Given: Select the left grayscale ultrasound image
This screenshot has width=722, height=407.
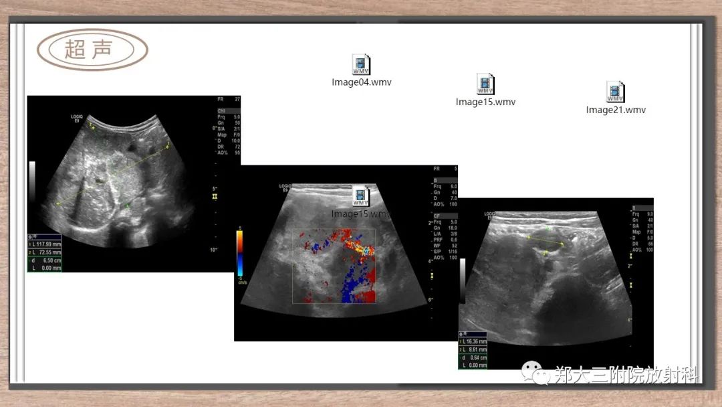Looking at the screenshot, I should (134, 183).
